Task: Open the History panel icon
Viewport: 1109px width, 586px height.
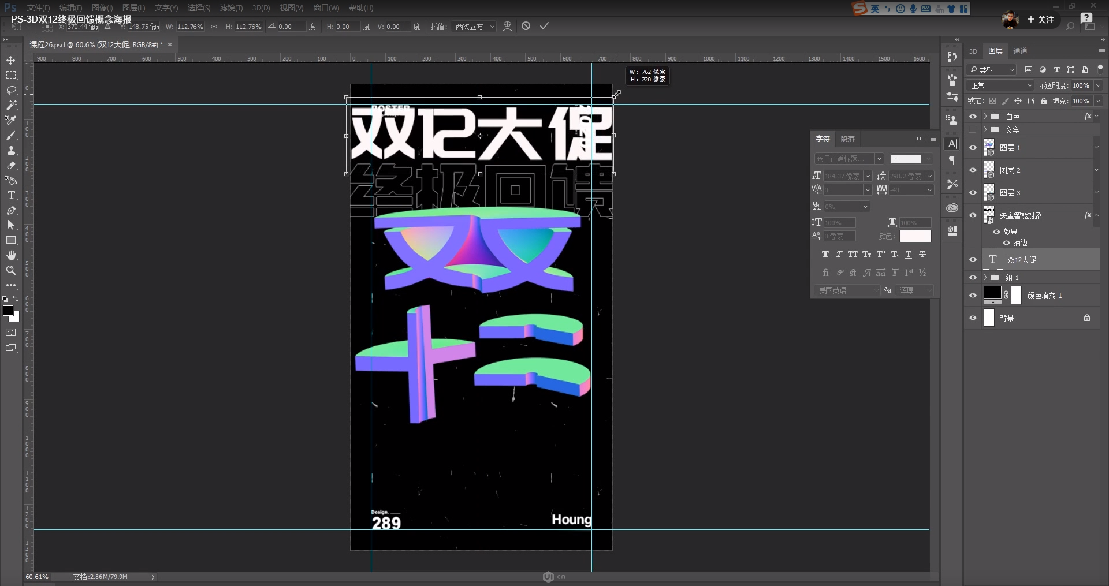Action: pos(952,57)
